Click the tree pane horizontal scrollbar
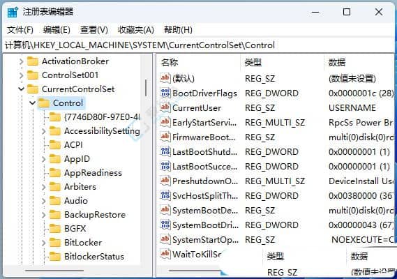397x279 pixels. coord(54,271)
